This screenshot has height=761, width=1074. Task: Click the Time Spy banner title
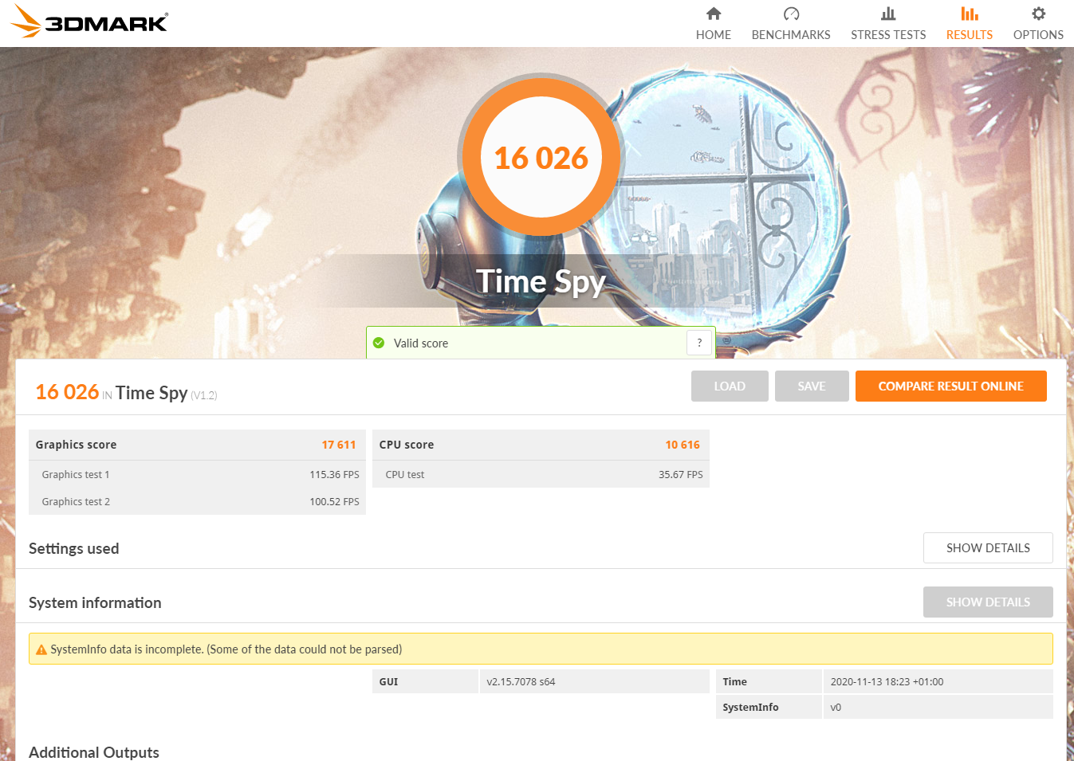point(541,282)
